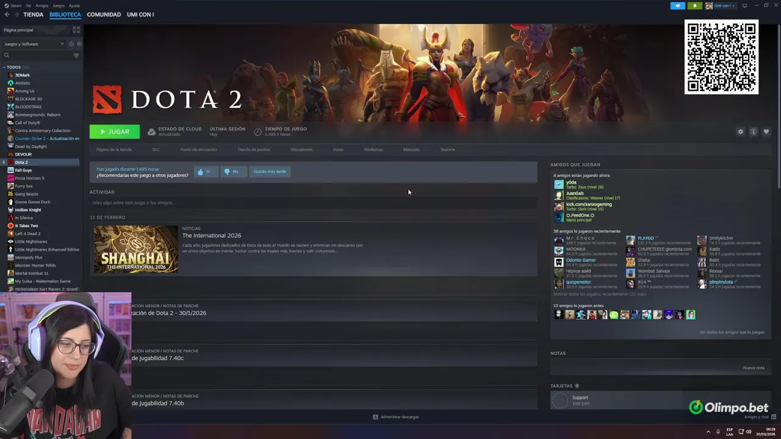The image size is (781, 439).
Task: Open the UMI CON I profile tab
Action: pyautogui.click(x=140, y=15)
